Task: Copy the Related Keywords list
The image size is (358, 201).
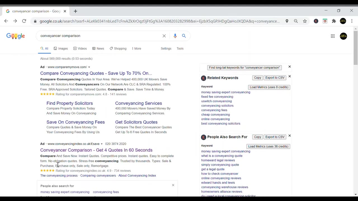Action: pos(258,78)
